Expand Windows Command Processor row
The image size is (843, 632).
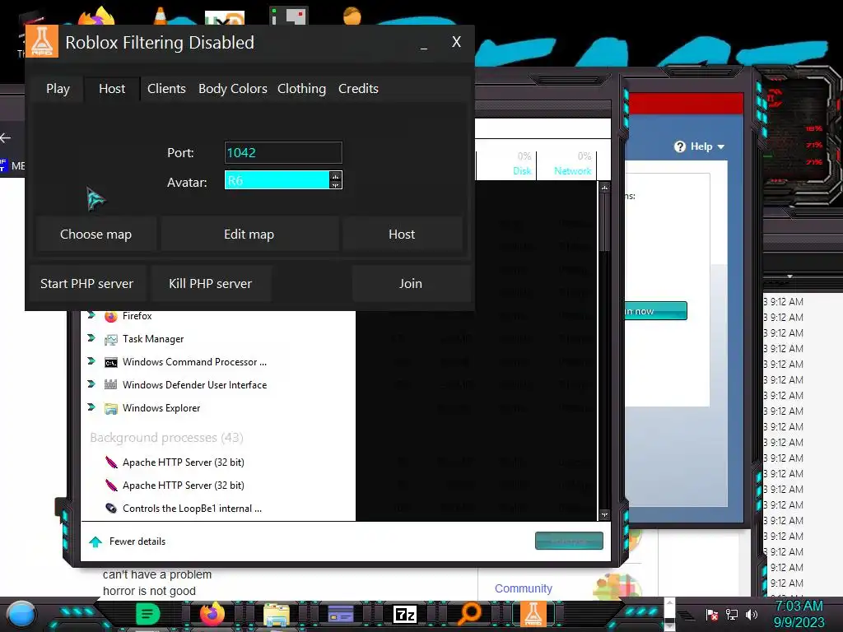click(91, 361)
